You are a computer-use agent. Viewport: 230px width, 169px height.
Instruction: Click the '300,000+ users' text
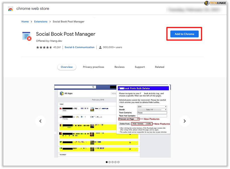pos(113,47)
